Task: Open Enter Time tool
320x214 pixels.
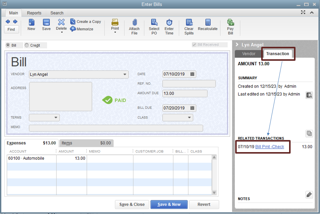Action: 169,27
